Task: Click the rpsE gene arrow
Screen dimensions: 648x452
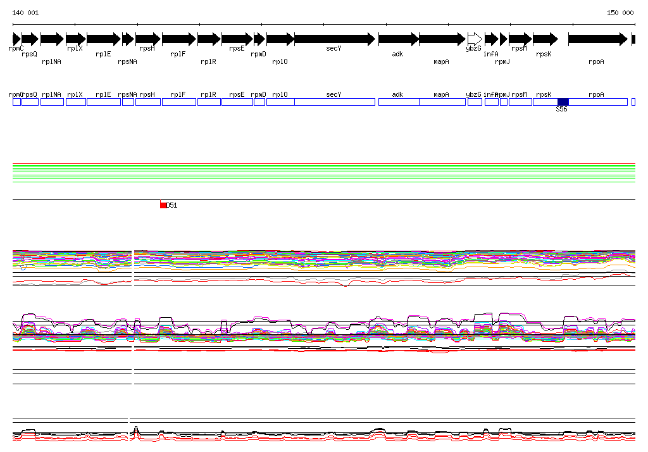Action: tap(237, 39)
